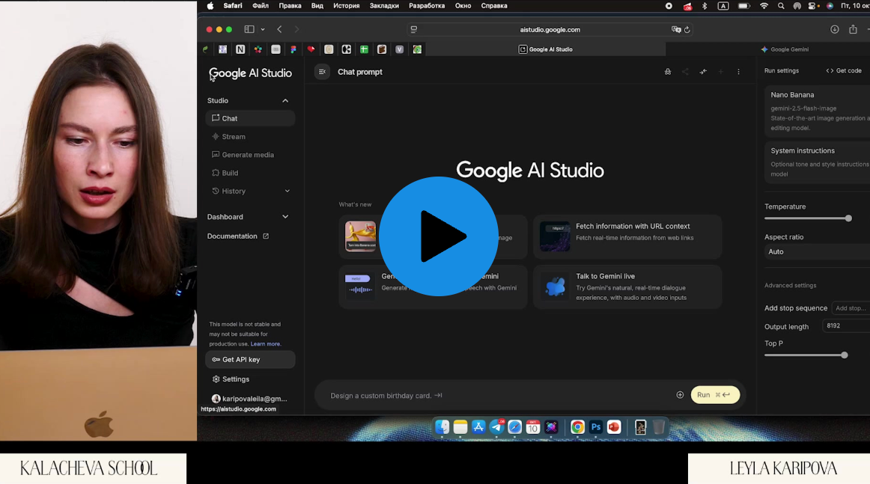Click the Safari share icon in toolbar
The height and width of the screenshot is (484, 870).
[853, 29]
